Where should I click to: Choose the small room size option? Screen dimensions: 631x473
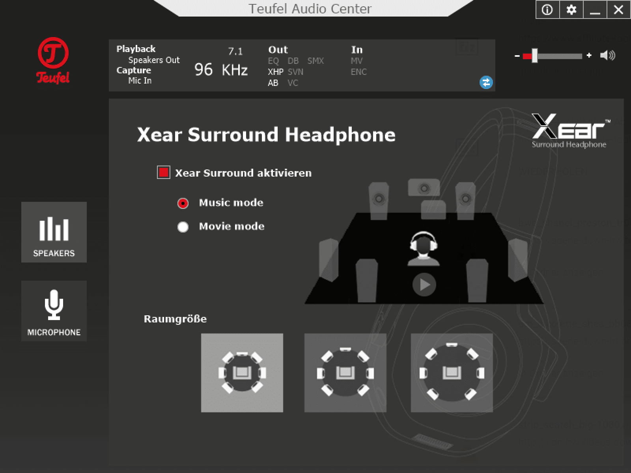click(242, 373)
